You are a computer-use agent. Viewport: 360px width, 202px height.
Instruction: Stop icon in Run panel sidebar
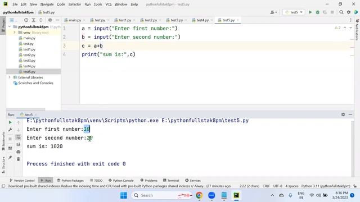(x=10, y=139)
